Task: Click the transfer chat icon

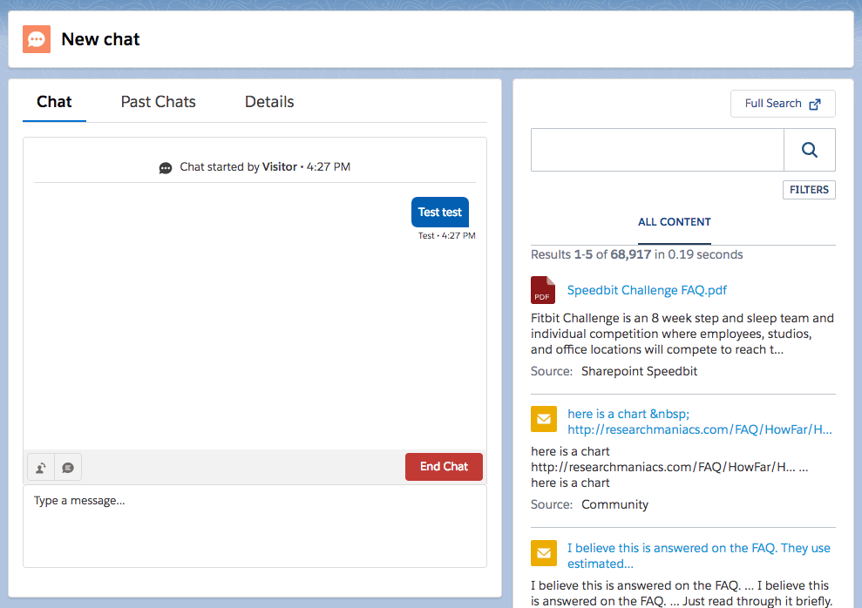Action: 40,467
